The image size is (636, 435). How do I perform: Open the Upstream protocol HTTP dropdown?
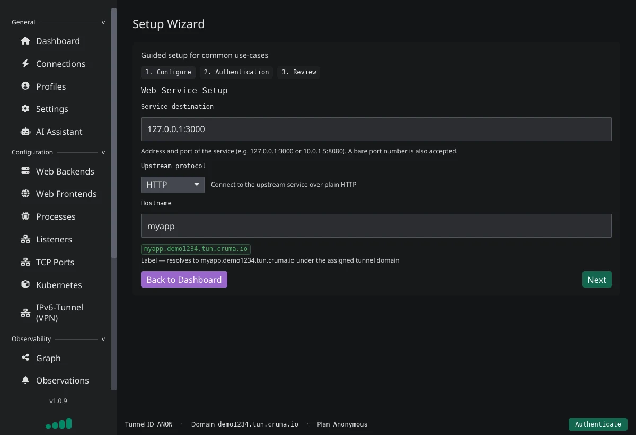[x=173, y=185]
